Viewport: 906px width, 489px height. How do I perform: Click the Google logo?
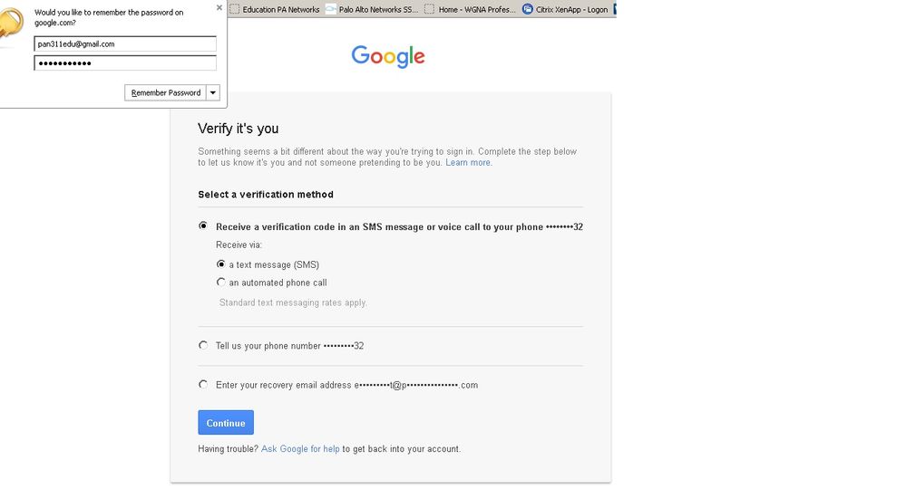pyautogui.click(x=388, y=56)
